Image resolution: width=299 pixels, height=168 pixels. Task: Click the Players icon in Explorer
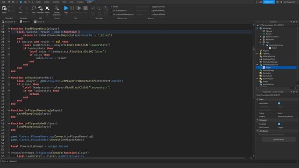click(x=261, y=51)
